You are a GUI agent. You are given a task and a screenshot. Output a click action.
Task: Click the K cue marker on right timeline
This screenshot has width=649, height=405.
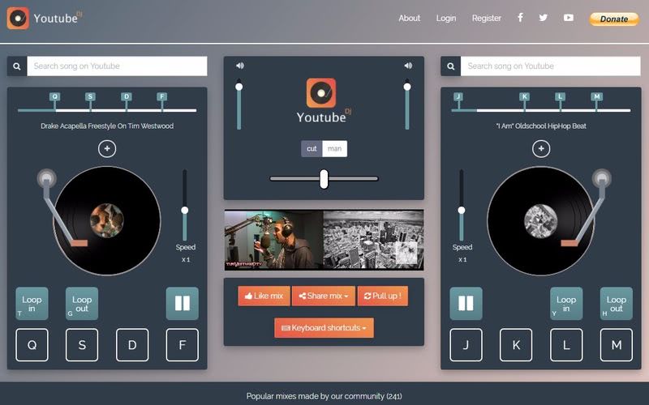point(524,96)
